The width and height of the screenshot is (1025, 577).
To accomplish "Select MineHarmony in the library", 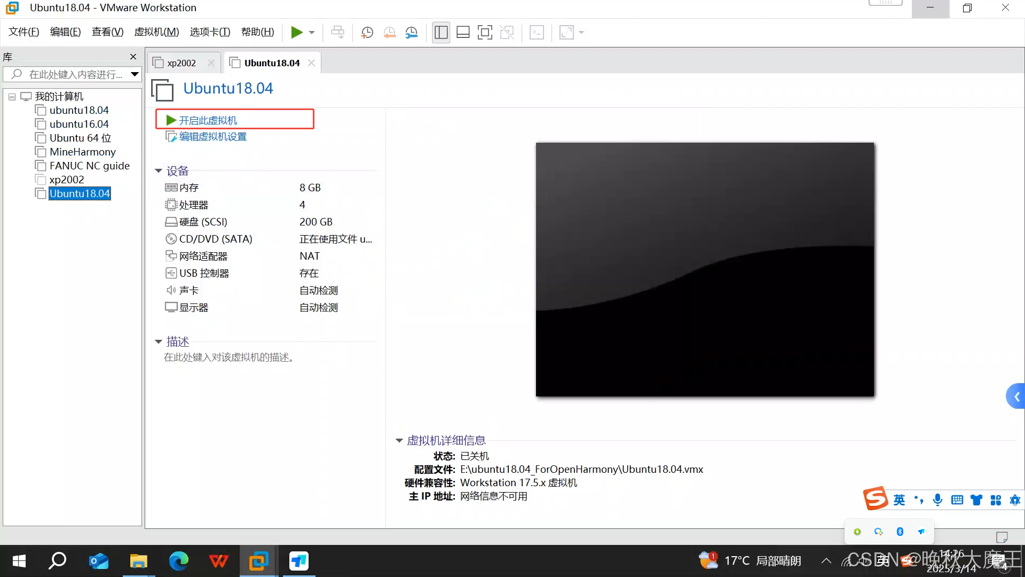I will 82,152.
